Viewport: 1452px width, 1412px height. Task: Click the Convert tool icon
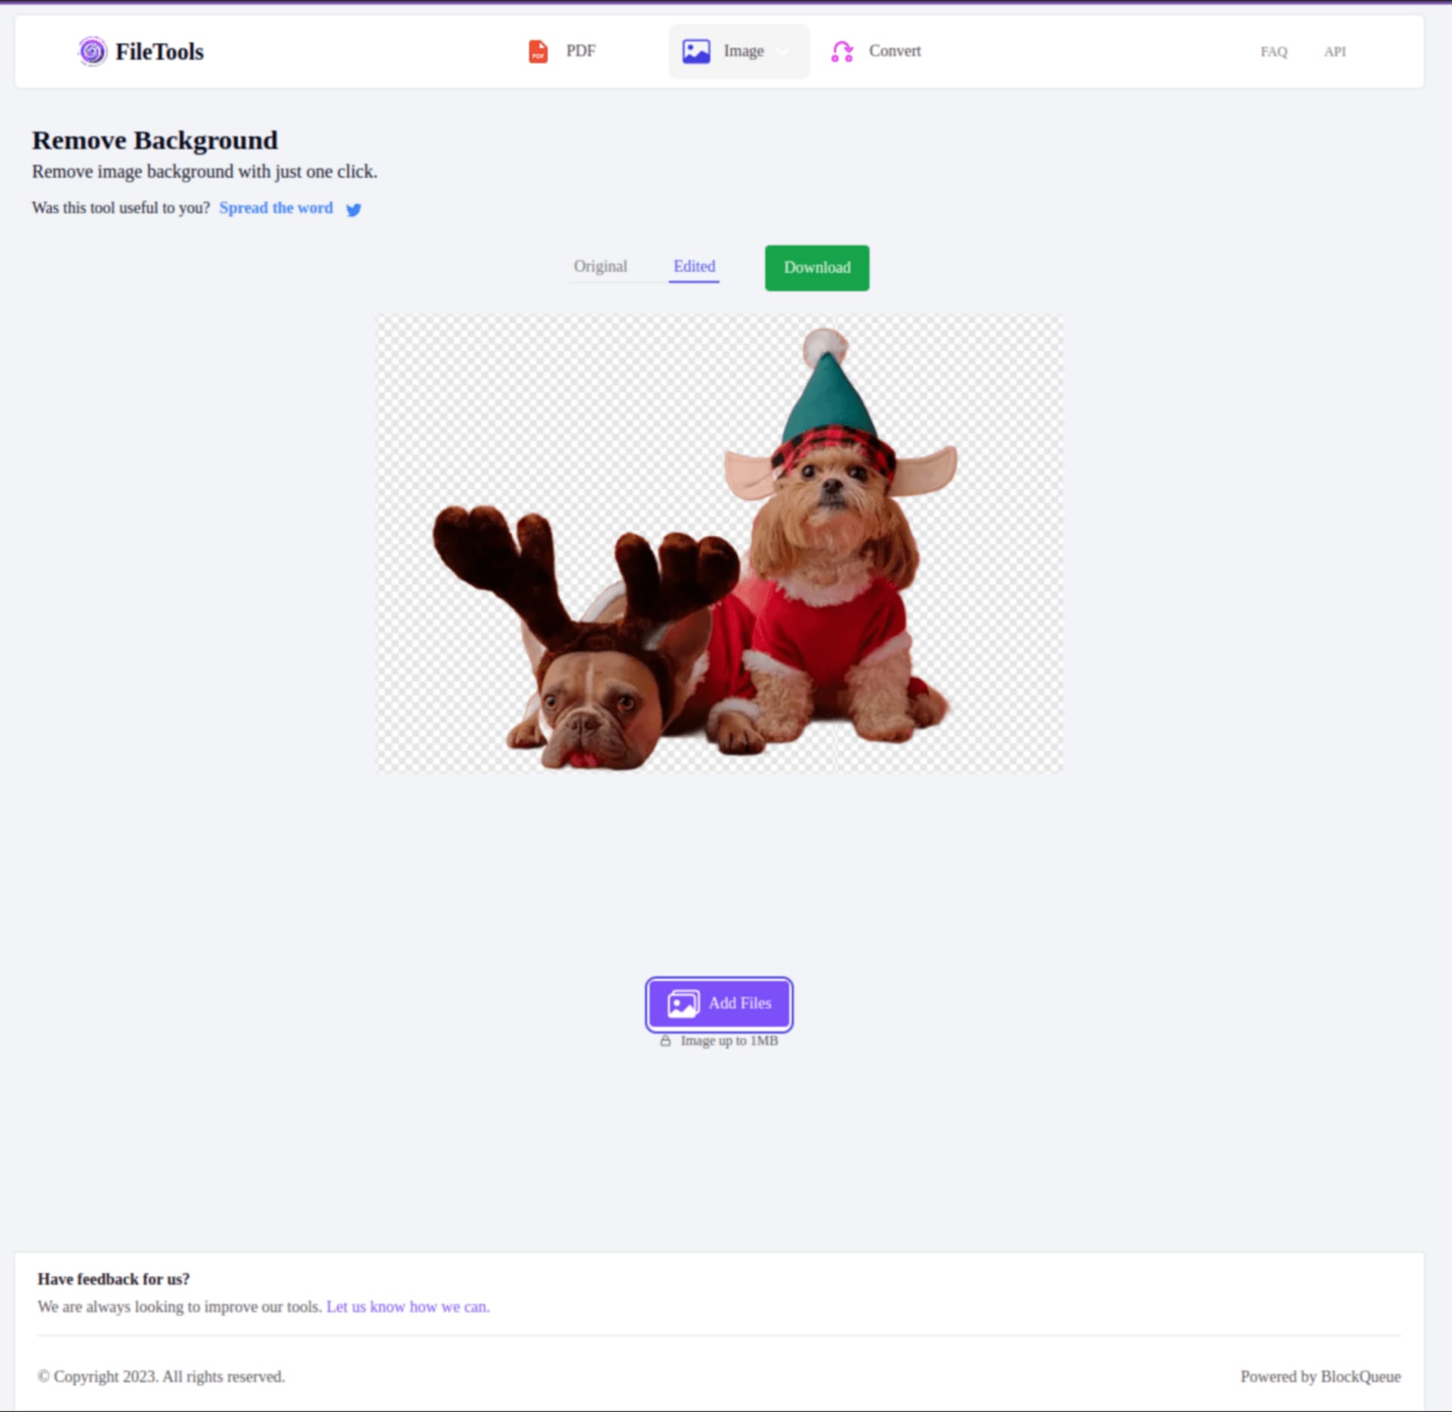(x=841, y=52)
